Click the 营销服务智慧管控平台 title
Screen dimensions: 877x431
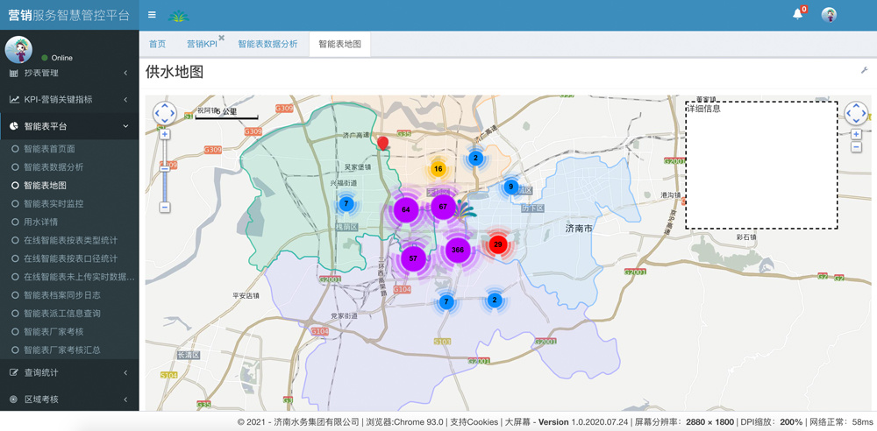68,15
